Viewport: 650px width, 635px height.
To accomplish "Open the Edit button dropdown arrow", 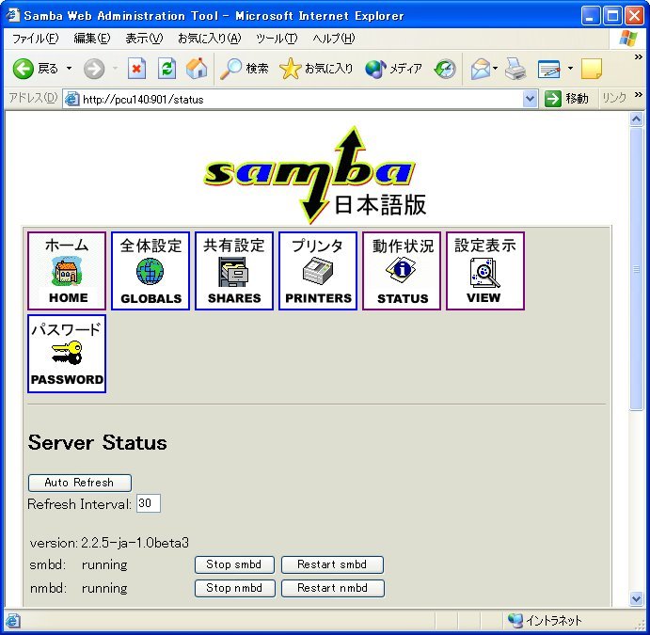I will pyautogui.click(x=570, y=69).
